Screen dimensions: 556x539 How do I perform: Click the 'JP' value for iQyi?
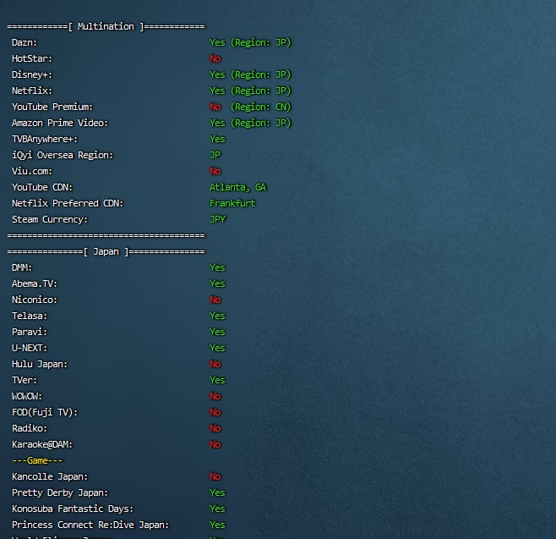(215, 155)
